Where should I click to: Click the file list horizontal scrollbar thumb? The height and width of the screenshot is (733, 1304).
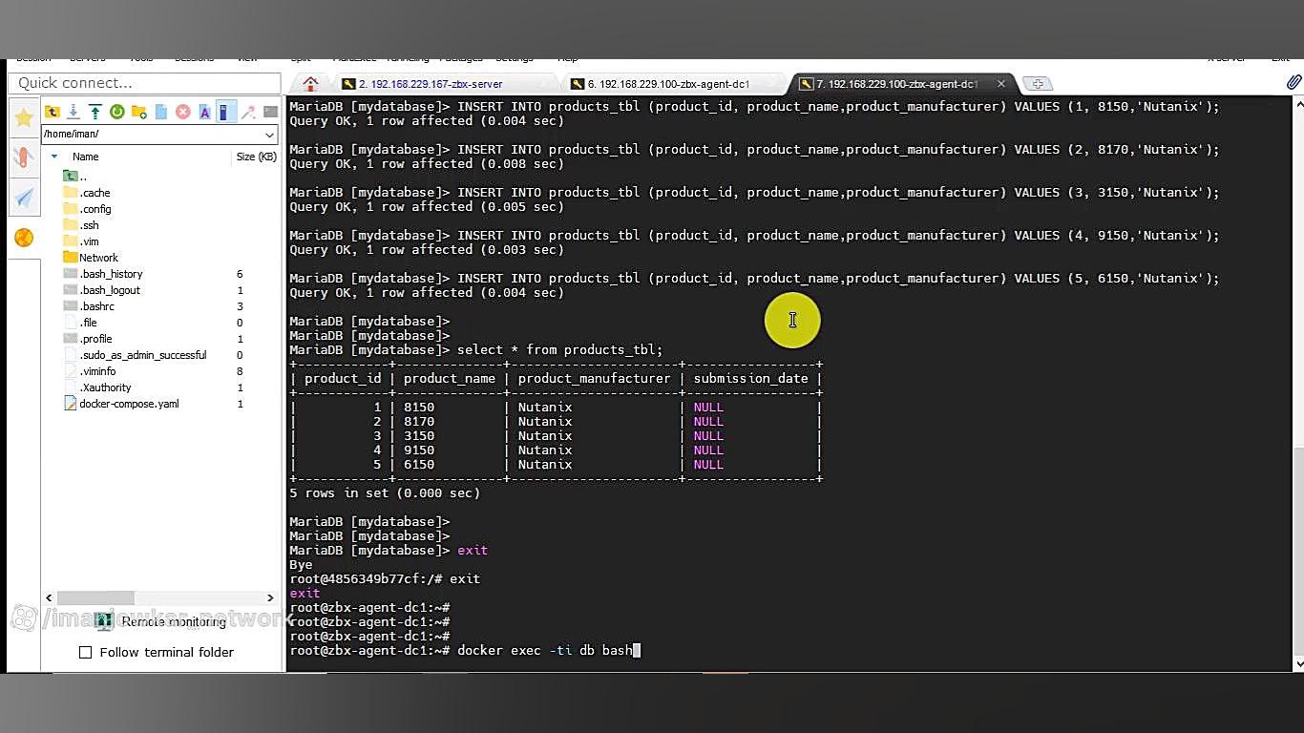96,597
